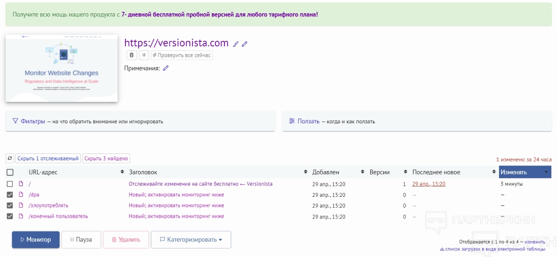
Task: Click the first pencil icon beside the URL title
Action: click(x=236, y=44)
